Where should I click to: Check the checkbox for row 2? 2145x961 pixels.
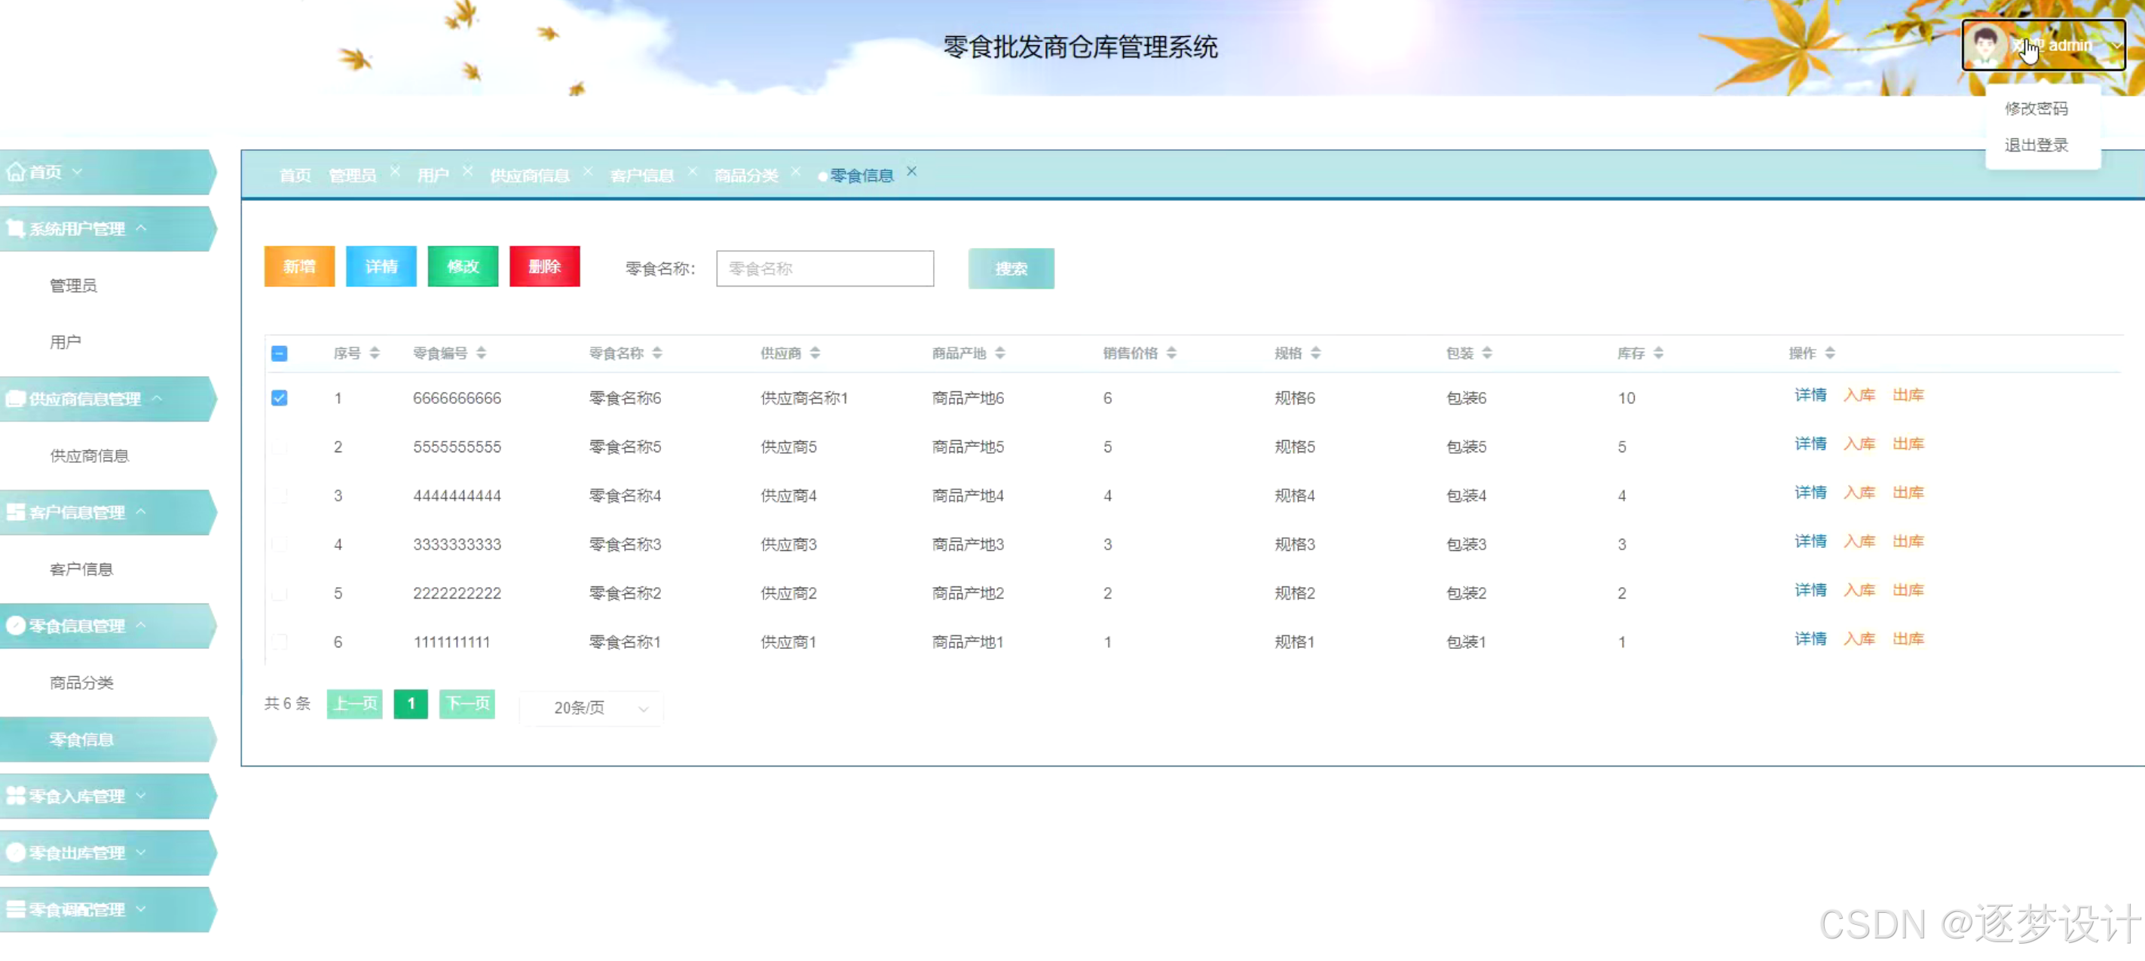280,446
